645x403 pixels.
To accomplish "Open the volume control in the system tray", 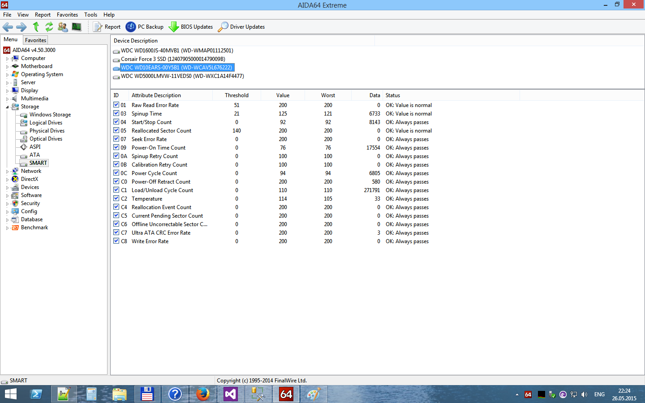I will [584, 394].
